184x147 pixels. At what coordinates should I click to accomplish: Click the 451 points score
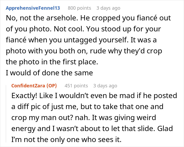coord(76,86)
